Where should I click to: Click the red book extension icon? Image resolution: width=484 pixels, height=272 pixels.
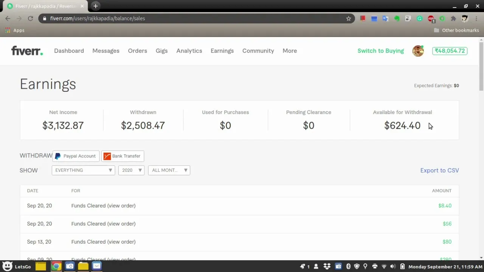click(363, 18)
